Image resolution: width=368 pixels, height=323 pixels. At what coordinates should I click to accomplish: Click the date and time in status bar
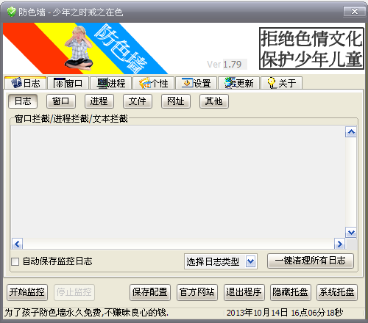click(285, 313)
